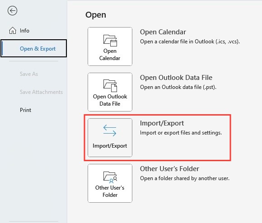Click the Import/Export heading text
Screen dimensions: 262x223
click(162, 123)
